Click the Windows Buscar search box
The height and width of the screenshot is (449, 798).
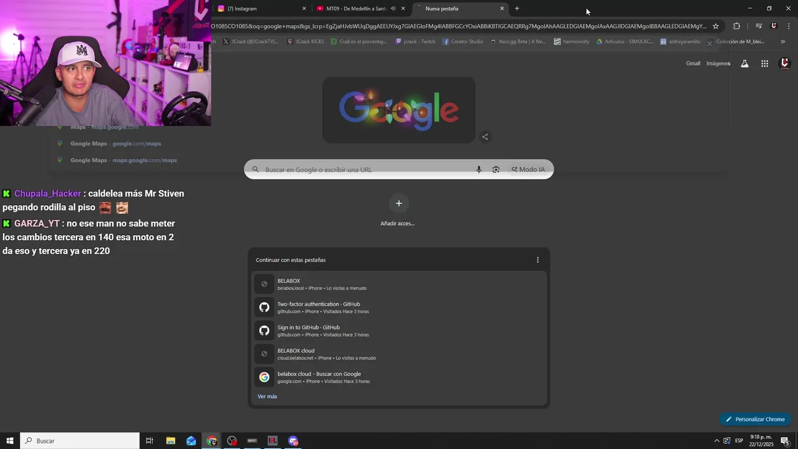click(80, 441)
